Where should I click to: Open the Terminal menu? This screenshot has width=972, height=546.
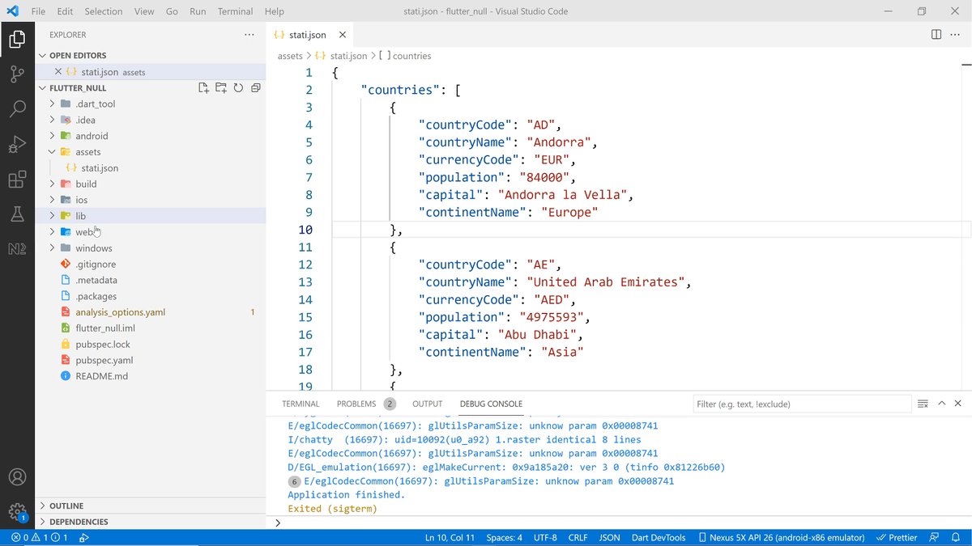pyautogui.click(x=235, y=11)
